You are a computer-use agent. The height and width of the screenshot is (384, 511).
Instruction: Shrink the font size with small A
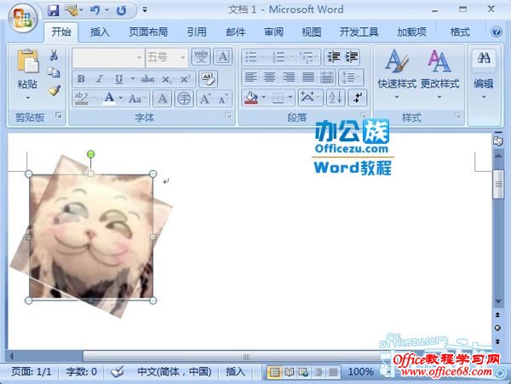(x=223, y=99)
